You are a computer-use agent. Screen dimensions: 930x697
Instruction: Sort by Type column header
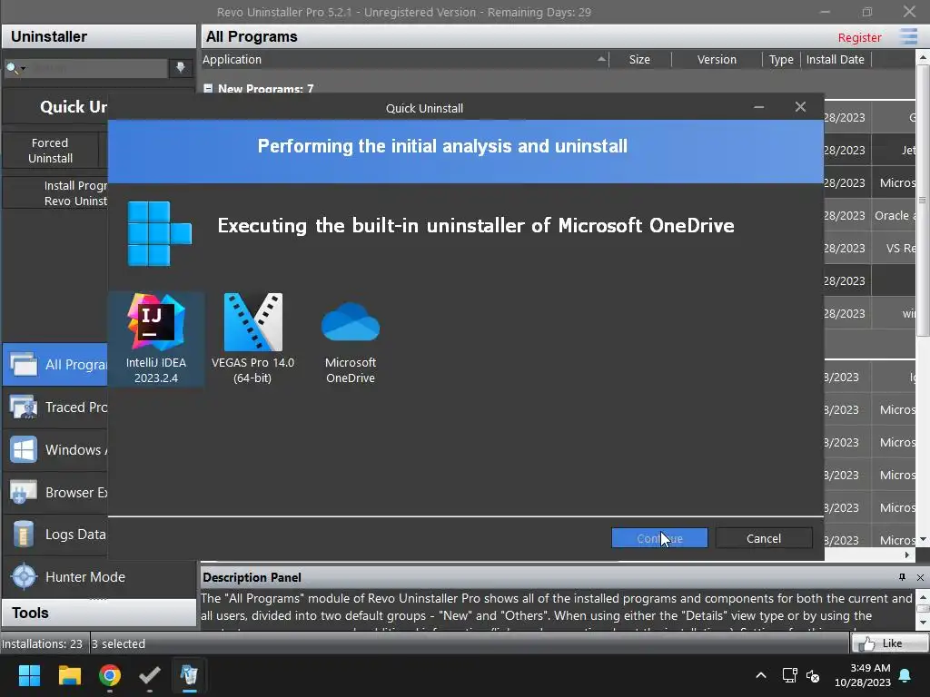pyautogui.click(x=781, y=59)
